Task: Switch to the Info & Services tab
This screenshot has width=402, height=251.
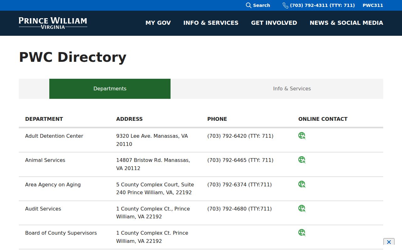Action: pos(292,89)
